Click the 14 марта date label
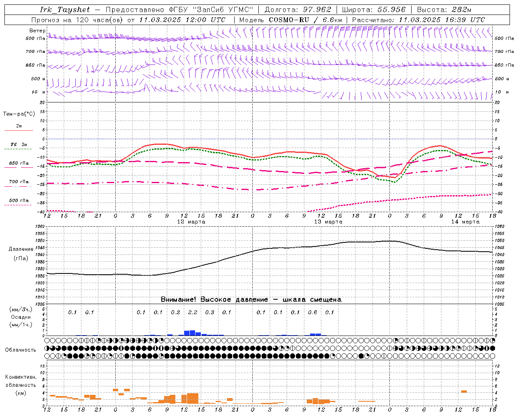 (465, 222)
